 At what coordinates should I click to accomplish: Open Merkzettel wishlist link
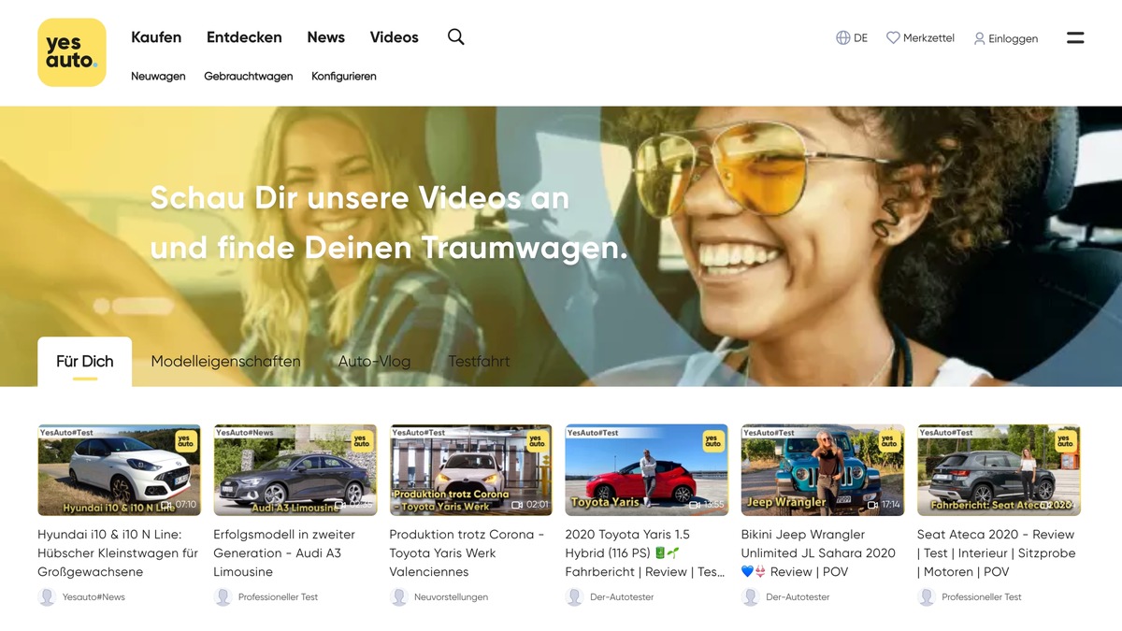(x=928, y=38)
